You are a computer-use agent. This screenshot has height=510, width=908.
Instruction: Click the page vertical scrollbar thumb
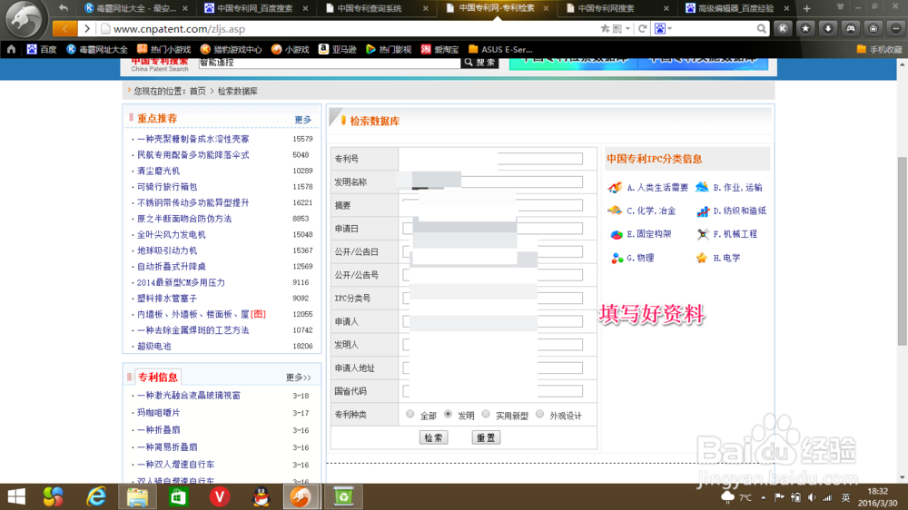[x=903, y=250]
